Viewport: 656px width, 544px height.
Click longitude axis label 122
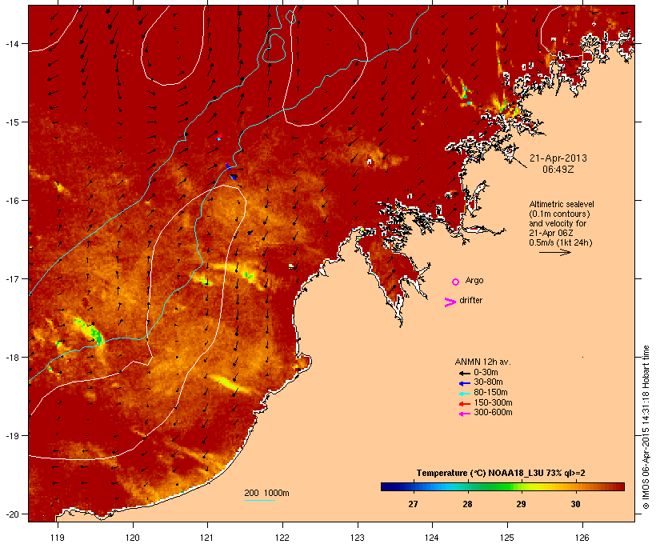[282, 538]
